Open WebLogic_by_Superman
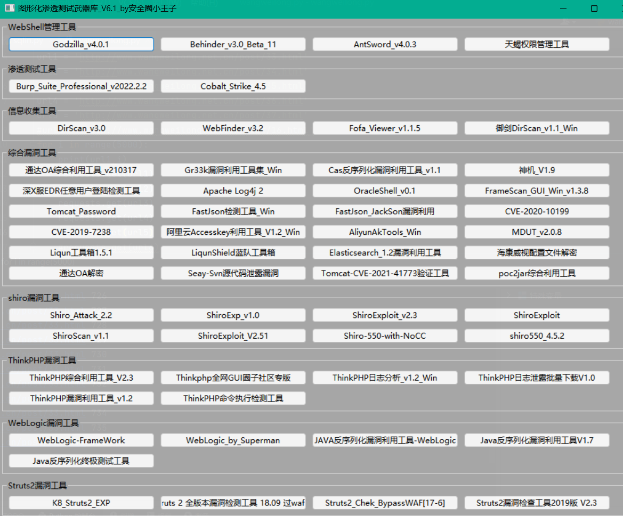 click(x=233, y=440)
